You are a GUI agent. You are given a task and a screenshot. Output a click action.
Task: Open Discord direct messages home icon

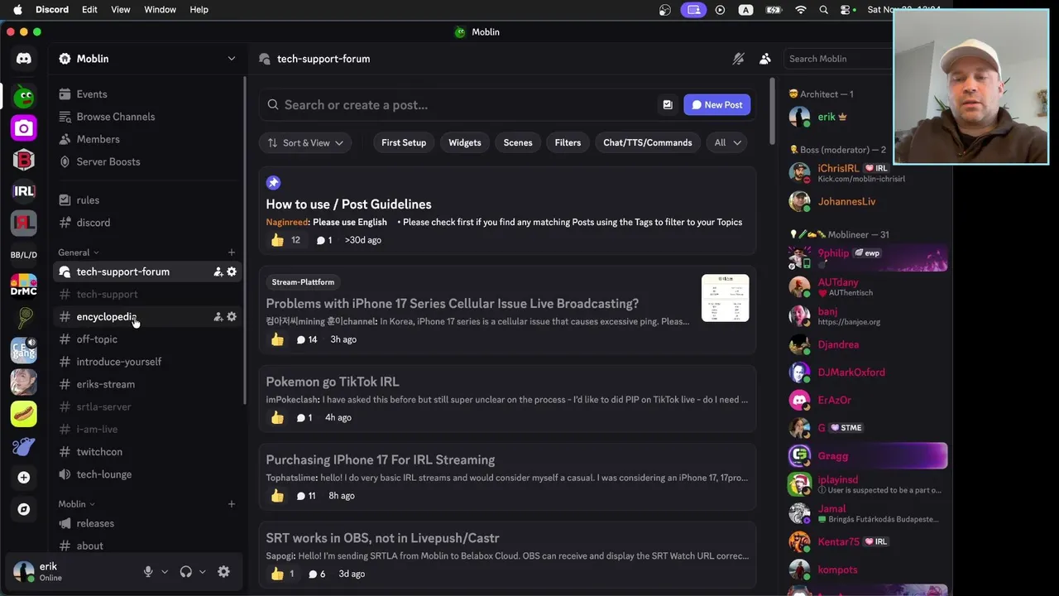coord(24,59)
